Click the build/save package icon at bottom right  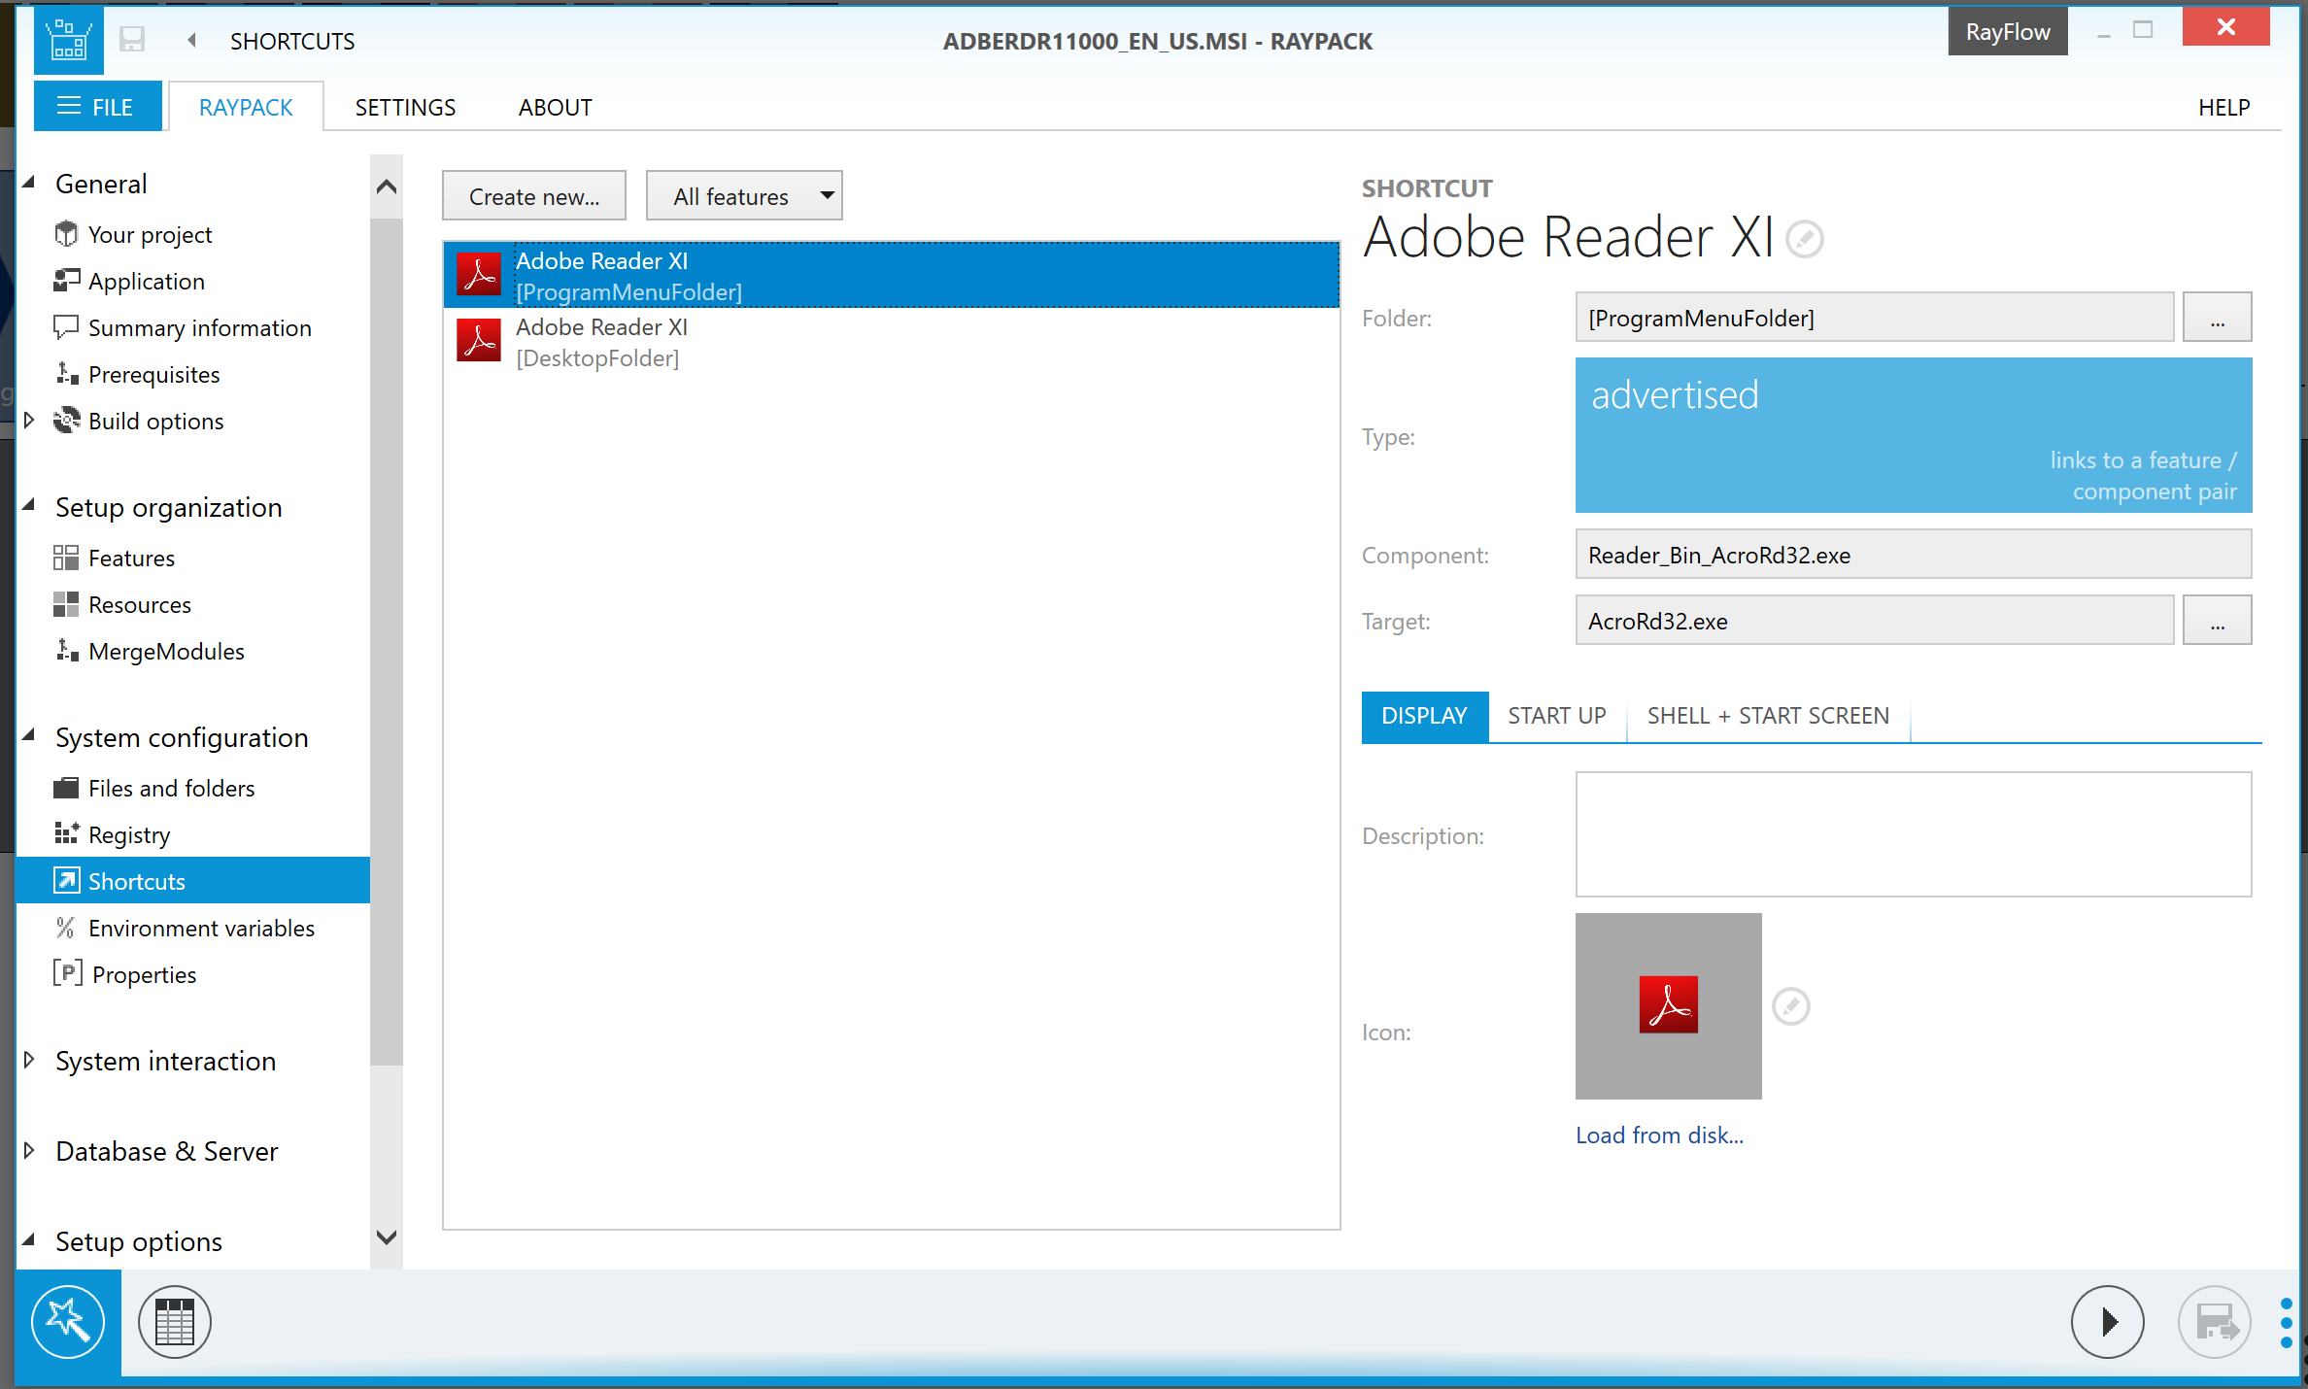pyautogui.click(x=2214, y=1321)
